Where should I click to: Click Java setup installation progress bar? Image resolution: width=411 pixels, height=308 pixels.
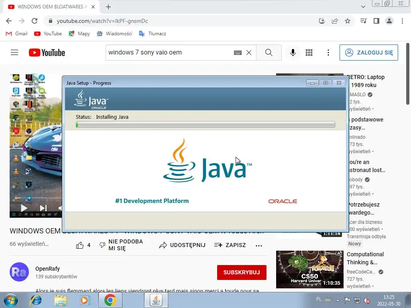click(x=205, y=124)
